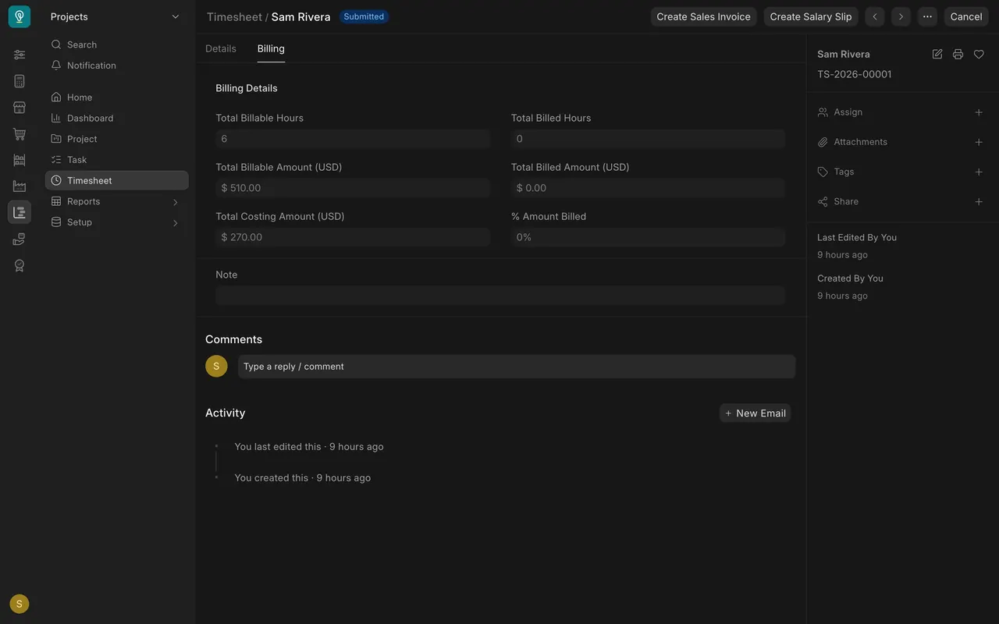Viewport: 999px width, 624px height.
Task: Select Timesheet in the sidebar
Action: [117, 180]
